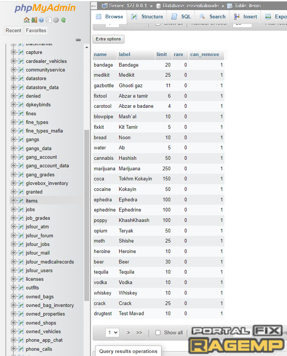Image resolution: width=287 pixels, height=356 pixels.
Task: Click table icon beside owned_shops
Action: tap(21, 323)
